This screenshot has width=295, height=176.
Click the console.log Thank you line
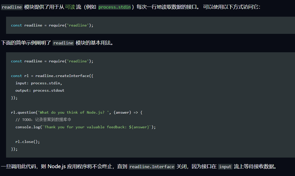[86, 127]
